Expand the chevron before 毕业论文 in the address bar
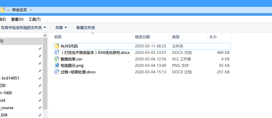 tap(8, 10)
